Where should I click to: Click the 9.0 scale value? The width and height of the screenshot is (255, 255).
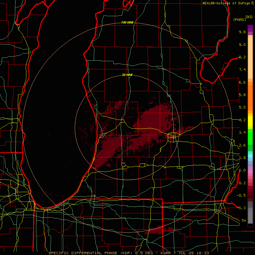242,44
